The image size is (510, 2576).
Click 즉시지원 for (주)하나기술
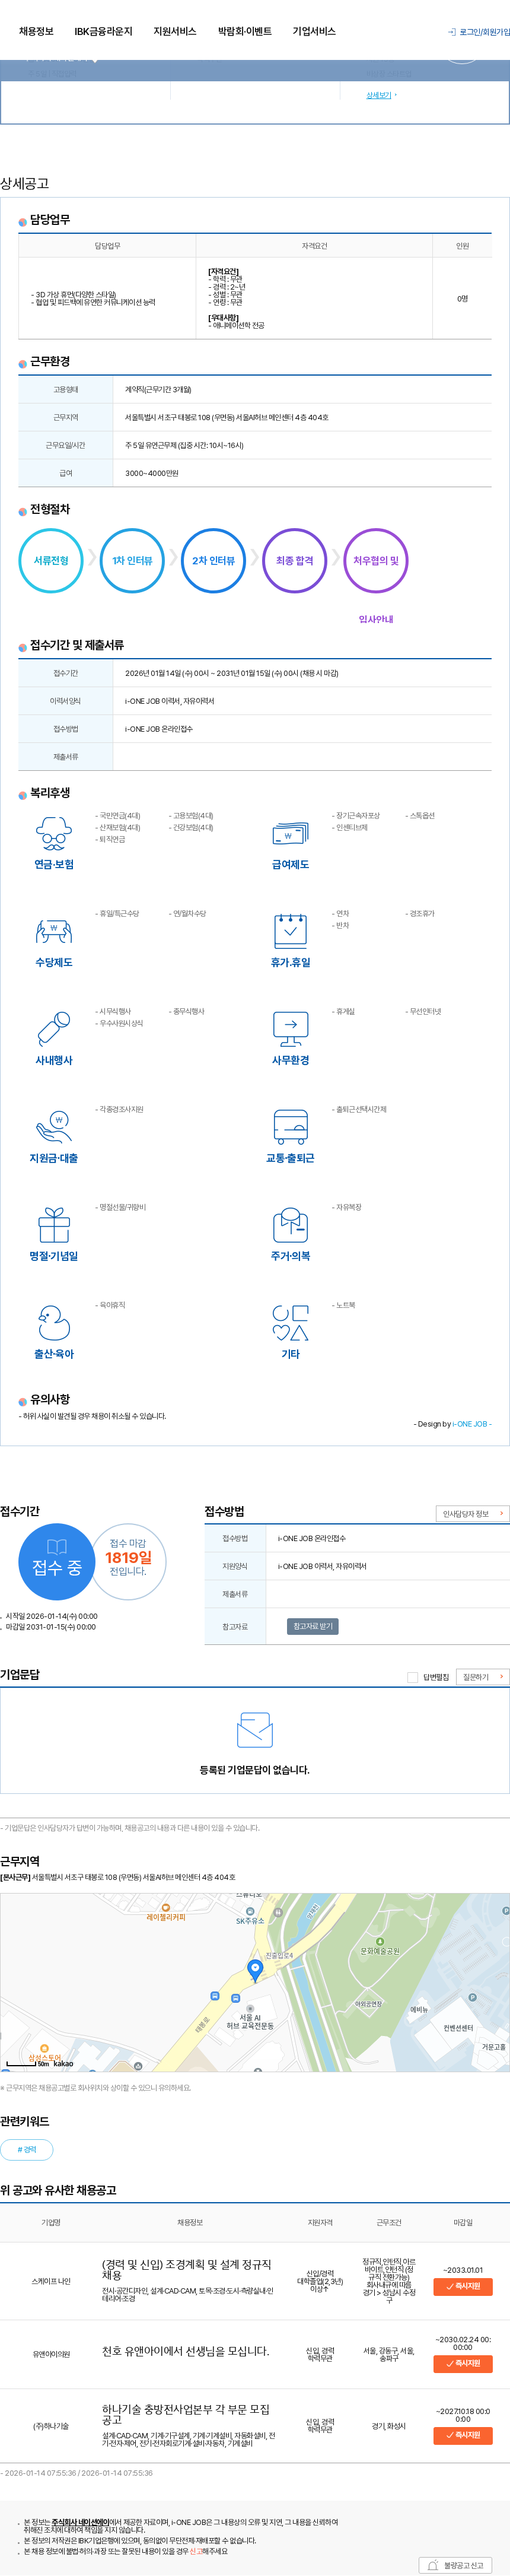point(463,2435)
